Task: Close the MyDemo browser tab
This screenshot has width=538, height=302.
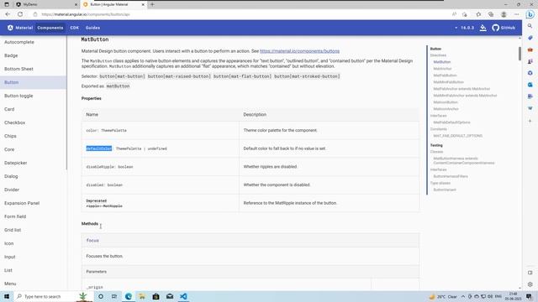Action: pos(76,4)
